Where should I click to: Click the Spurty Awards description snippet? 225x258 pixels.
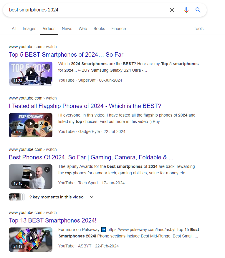pos(126,170)
